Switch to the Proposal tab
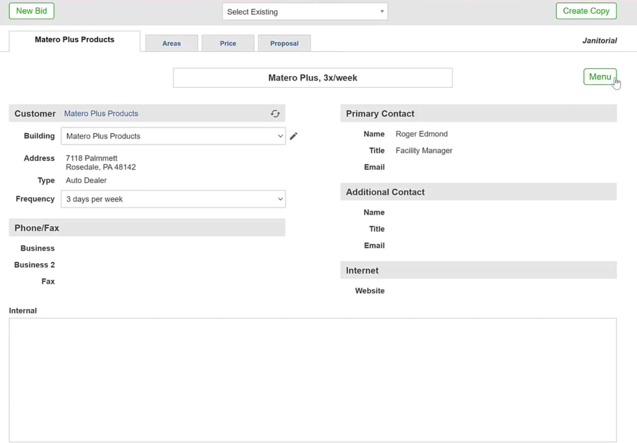The image size is (637, 443). tap(284, 43)
